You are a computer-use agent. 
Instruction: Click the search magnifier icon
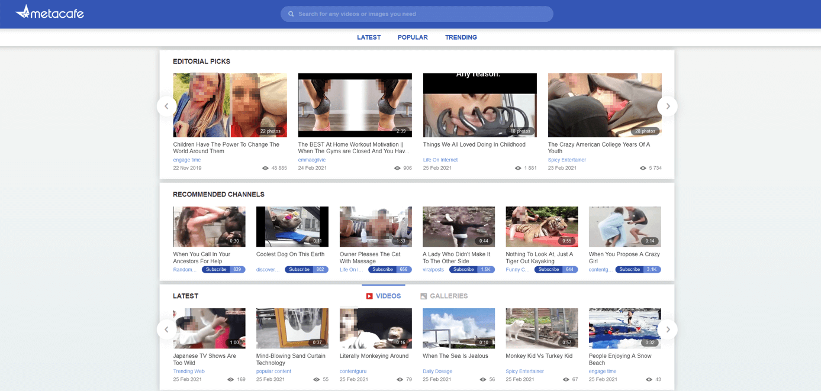pyautogui.click(x=291, y=14)
